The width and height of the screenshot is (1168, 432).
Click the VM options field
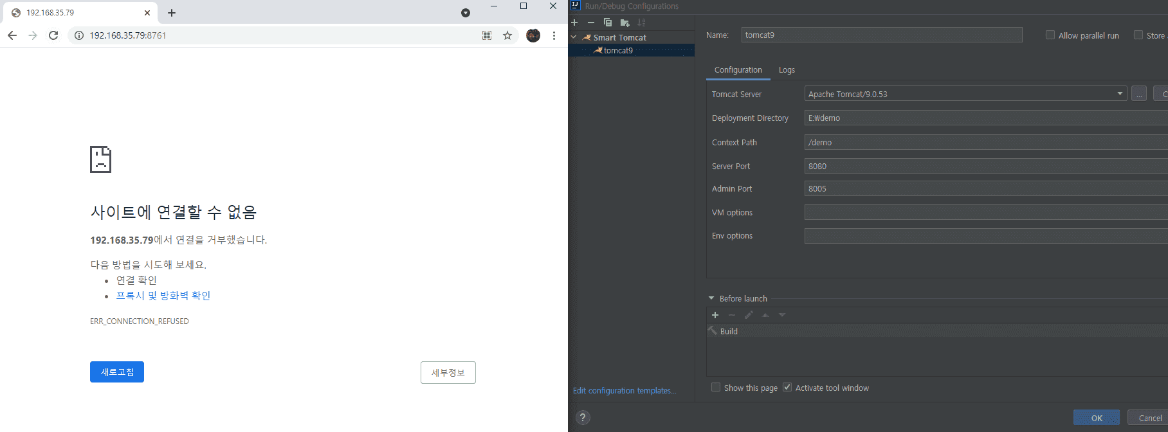pos(986,212)
